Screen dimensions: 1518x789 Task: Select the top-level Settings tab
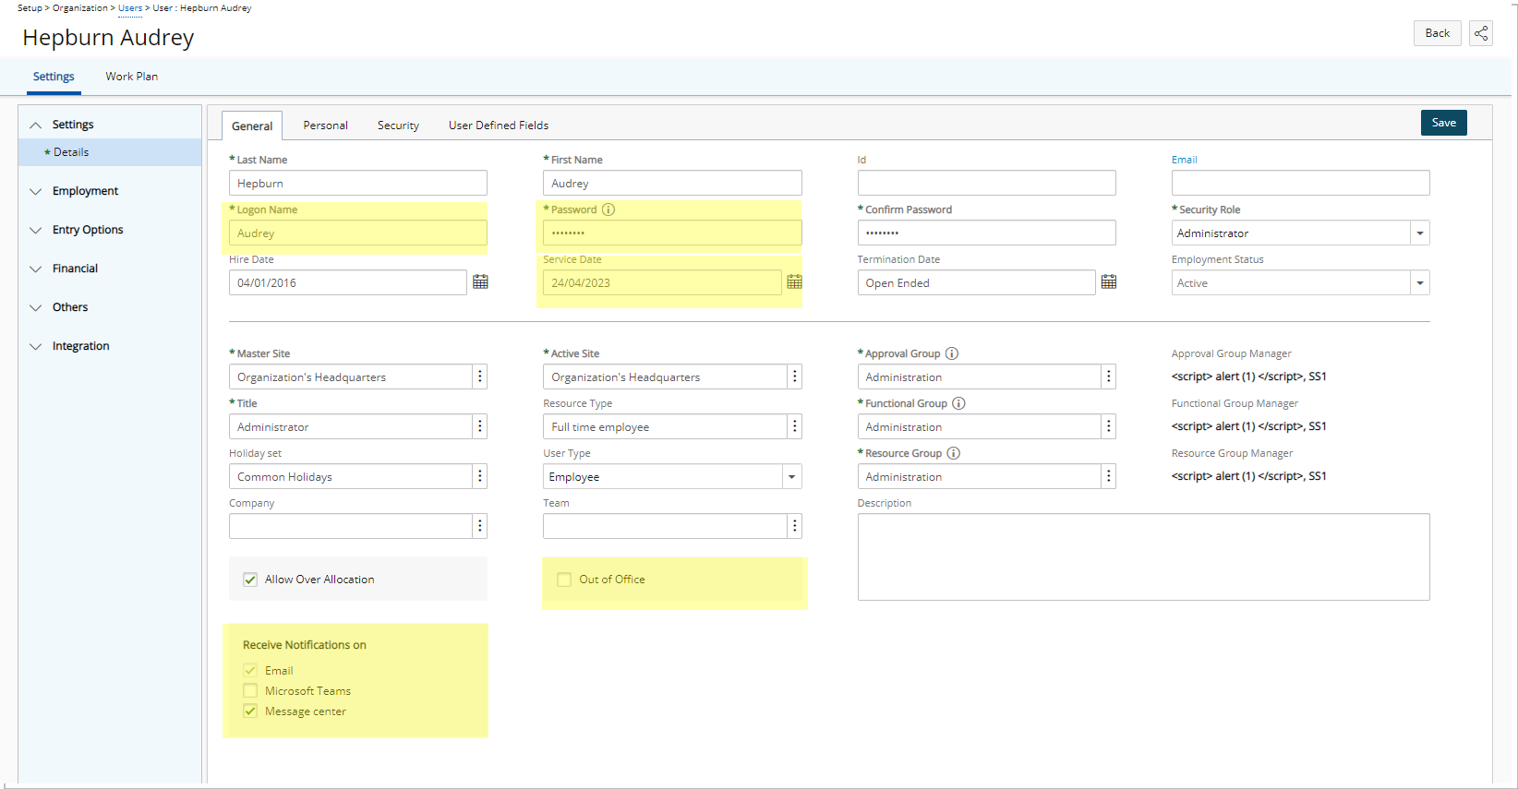click(54, 77)
